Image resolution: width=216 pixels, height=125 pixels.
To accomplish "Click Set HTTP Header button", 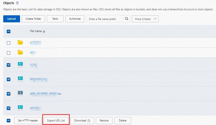I will coord(28,121).
